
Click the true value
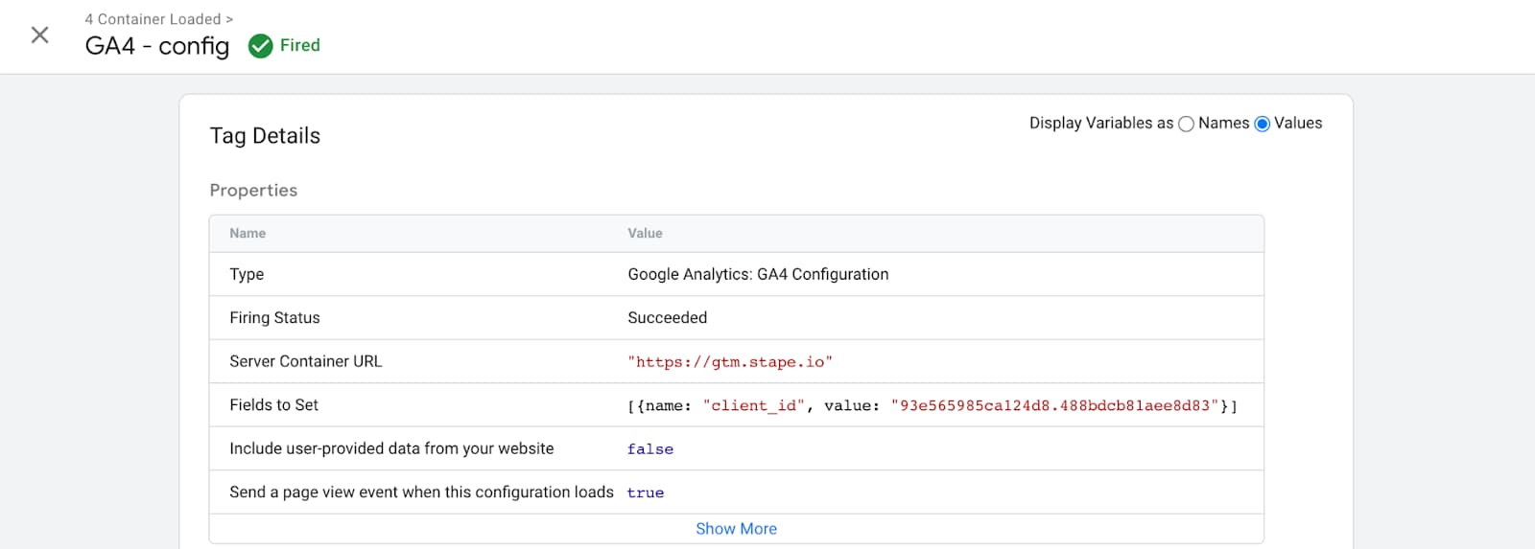[x=646, y=492]
